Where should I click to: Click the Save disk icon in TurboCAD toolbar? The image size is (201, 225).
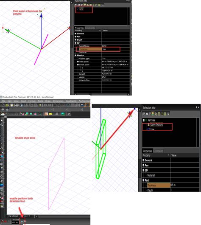pyautogui.click(x=12, y=105)
